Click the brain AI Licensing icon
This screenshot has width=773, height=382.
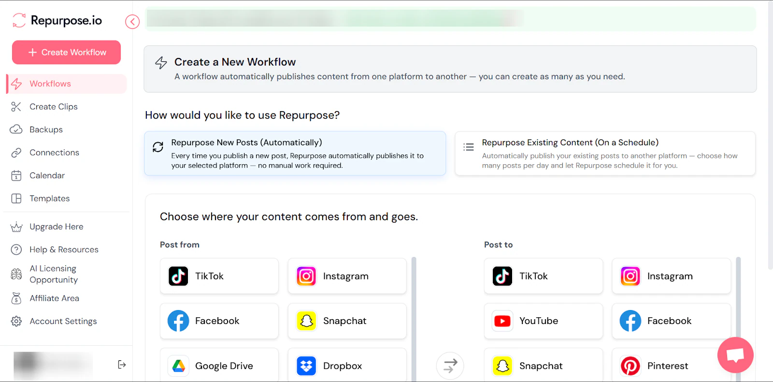coord(16,274)
